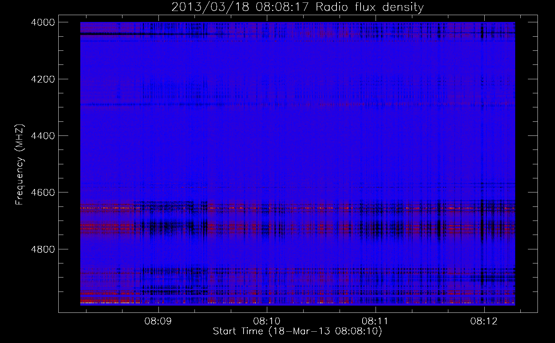Select the 4200 frequency axis label
The height and width of the screenshot is (343, 555).
[43, 79]
